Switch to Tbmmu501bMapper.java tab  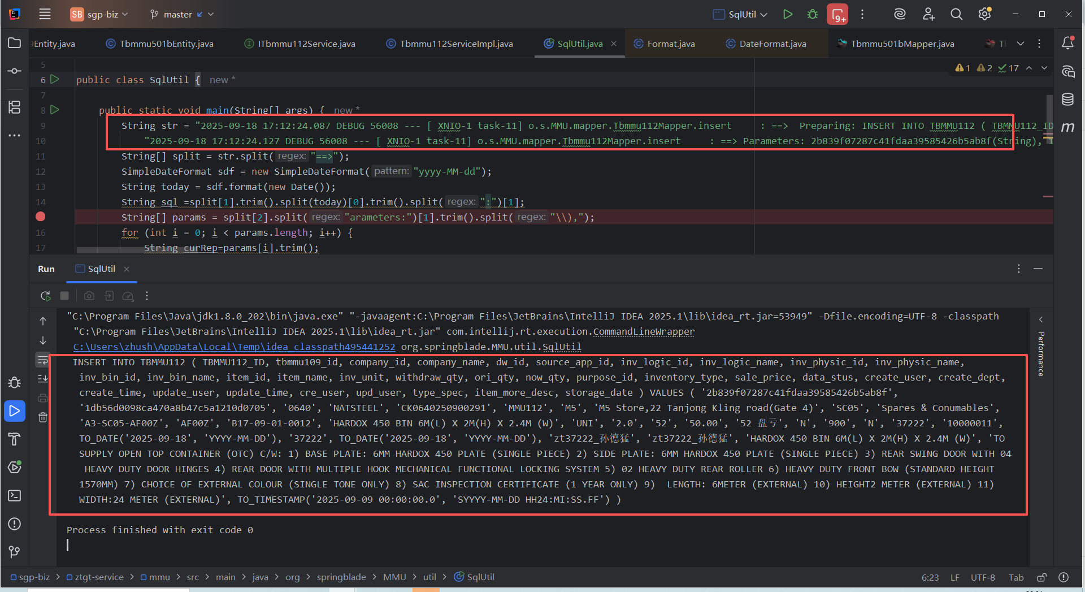click(x=896, y=44)
